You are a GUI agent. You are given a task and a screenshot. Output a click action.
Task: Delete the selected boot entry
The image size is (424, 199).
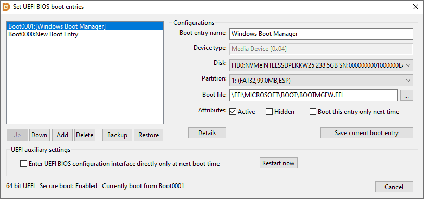tap(85, 135)
